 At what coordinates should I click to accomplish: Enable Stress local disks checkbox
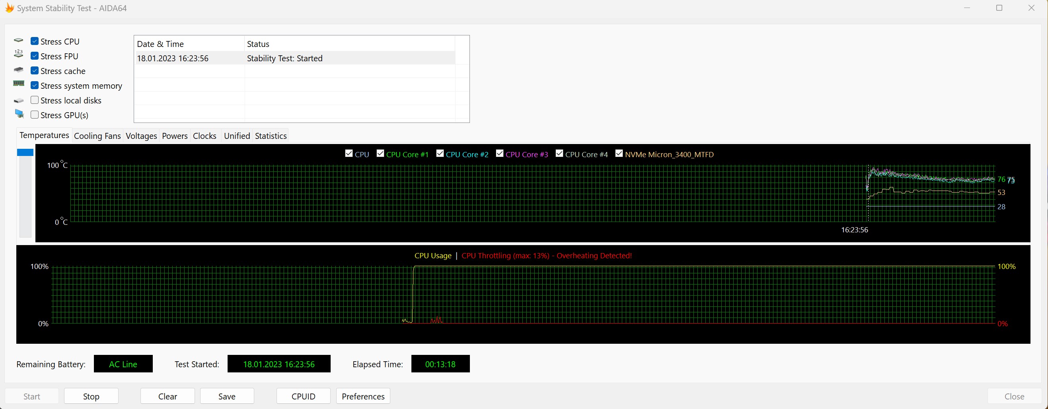[35, 100]
